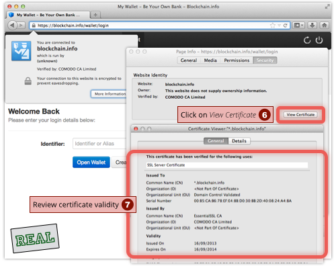336x266 pixels.
Task: Click the partially hidden Create button
Action: [119, 163]
